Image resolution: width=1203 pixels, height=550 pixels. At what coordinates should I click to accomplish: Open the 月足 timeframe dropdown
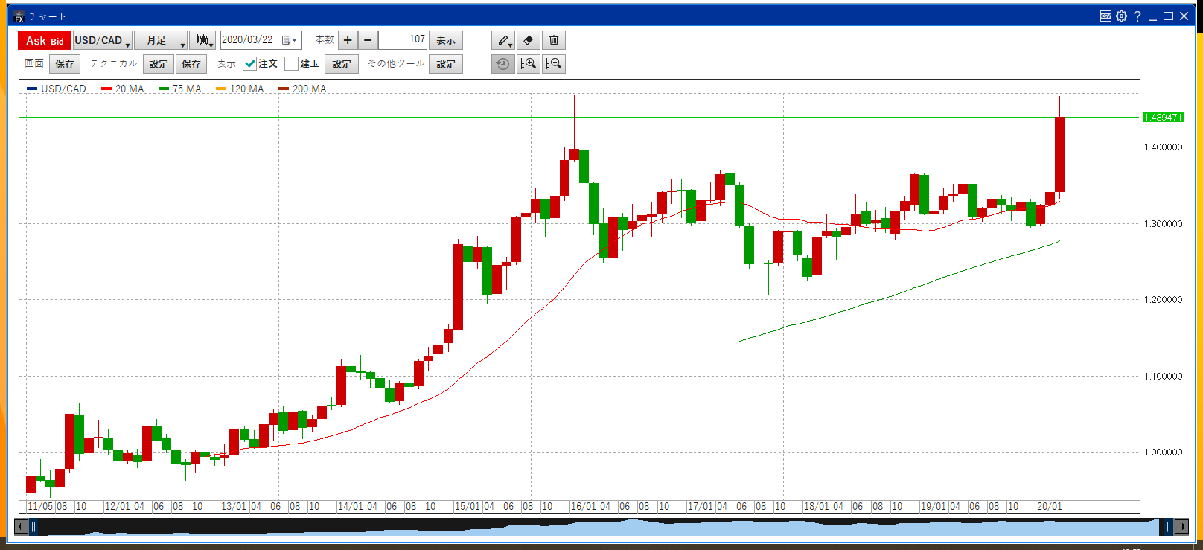pyautogui.click(x=161, y=40)
